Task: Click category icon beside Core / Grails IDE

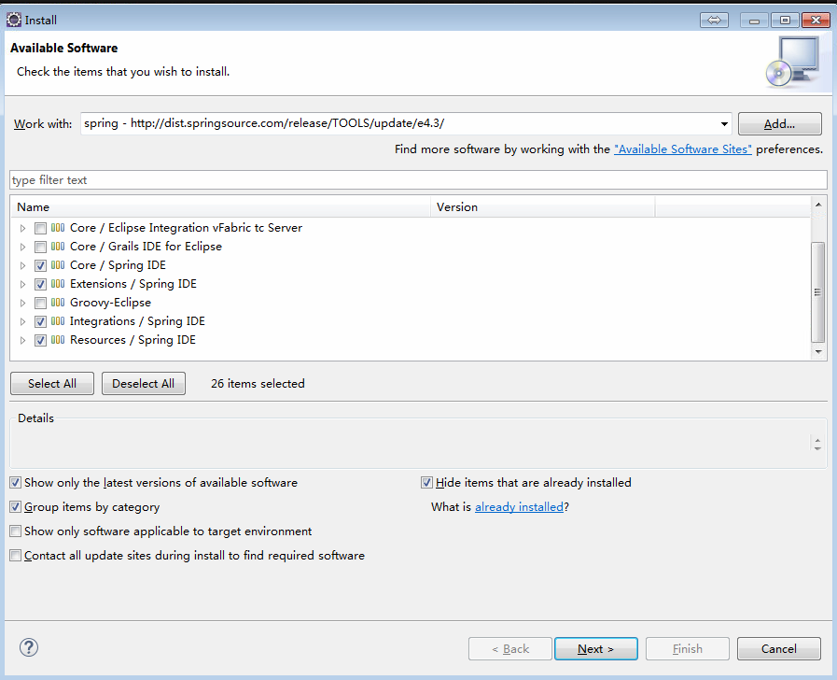Action: (x=58, y=247)
